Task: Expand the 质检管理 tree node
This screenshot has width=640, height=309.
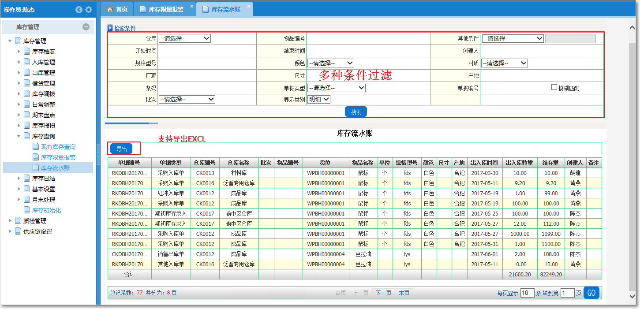Action: (x=10, y=221)
